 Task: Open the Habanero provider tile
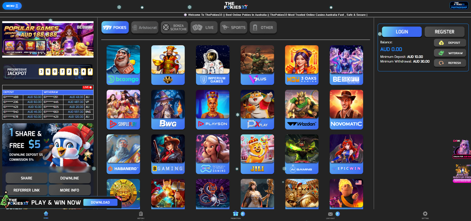coord(123,154)
